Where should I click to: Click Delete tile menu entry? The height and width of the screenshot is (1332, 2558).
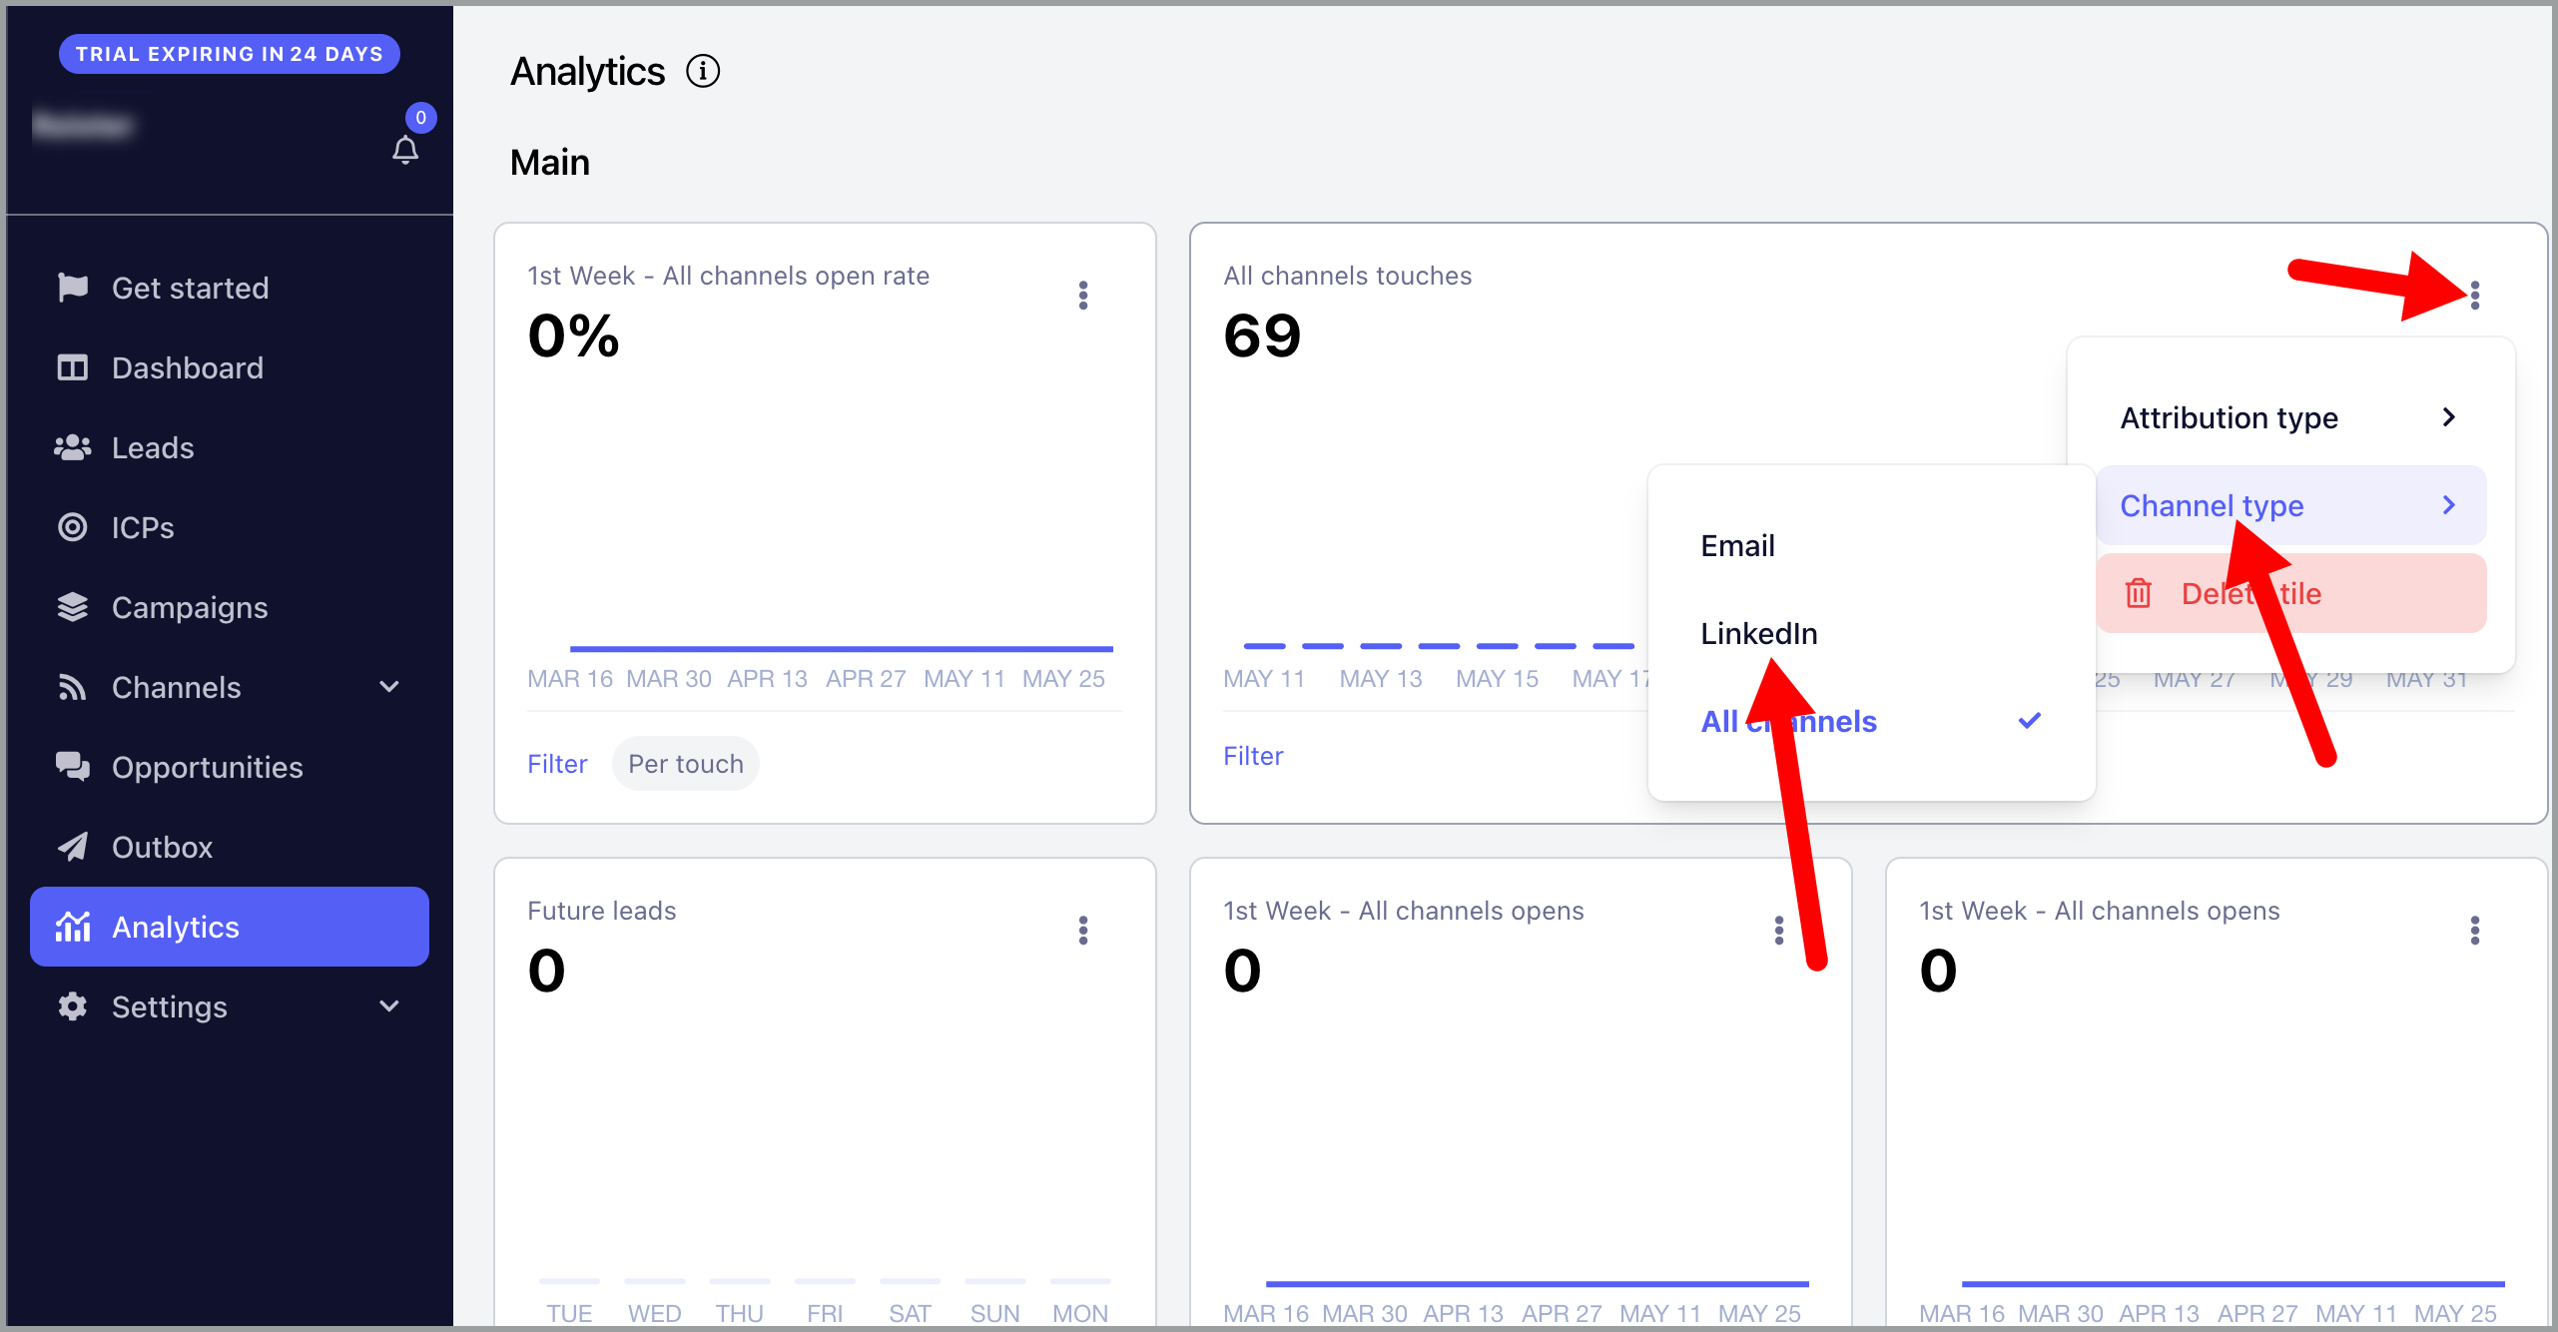click(2290, 593)
